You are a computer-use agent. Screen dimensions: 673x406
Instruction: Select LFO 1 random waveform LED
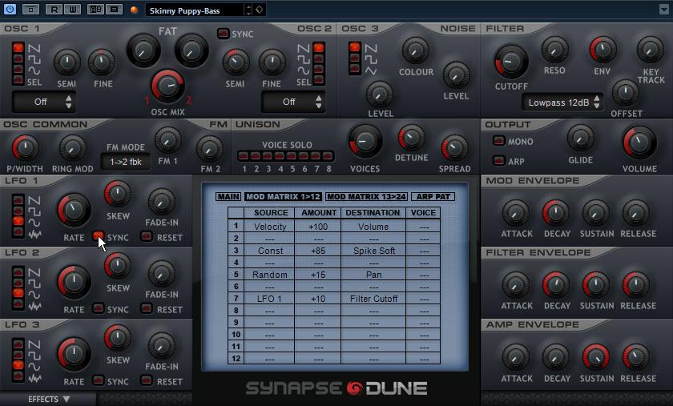point(18,231)
